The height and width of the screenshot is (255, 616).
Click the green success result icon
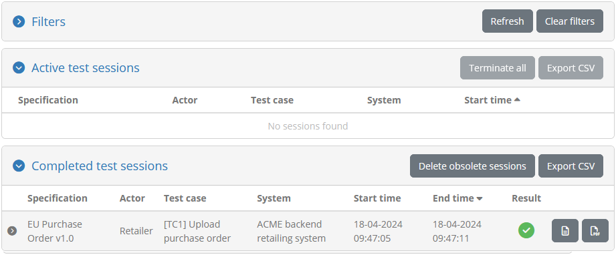[x=526, y=230]
